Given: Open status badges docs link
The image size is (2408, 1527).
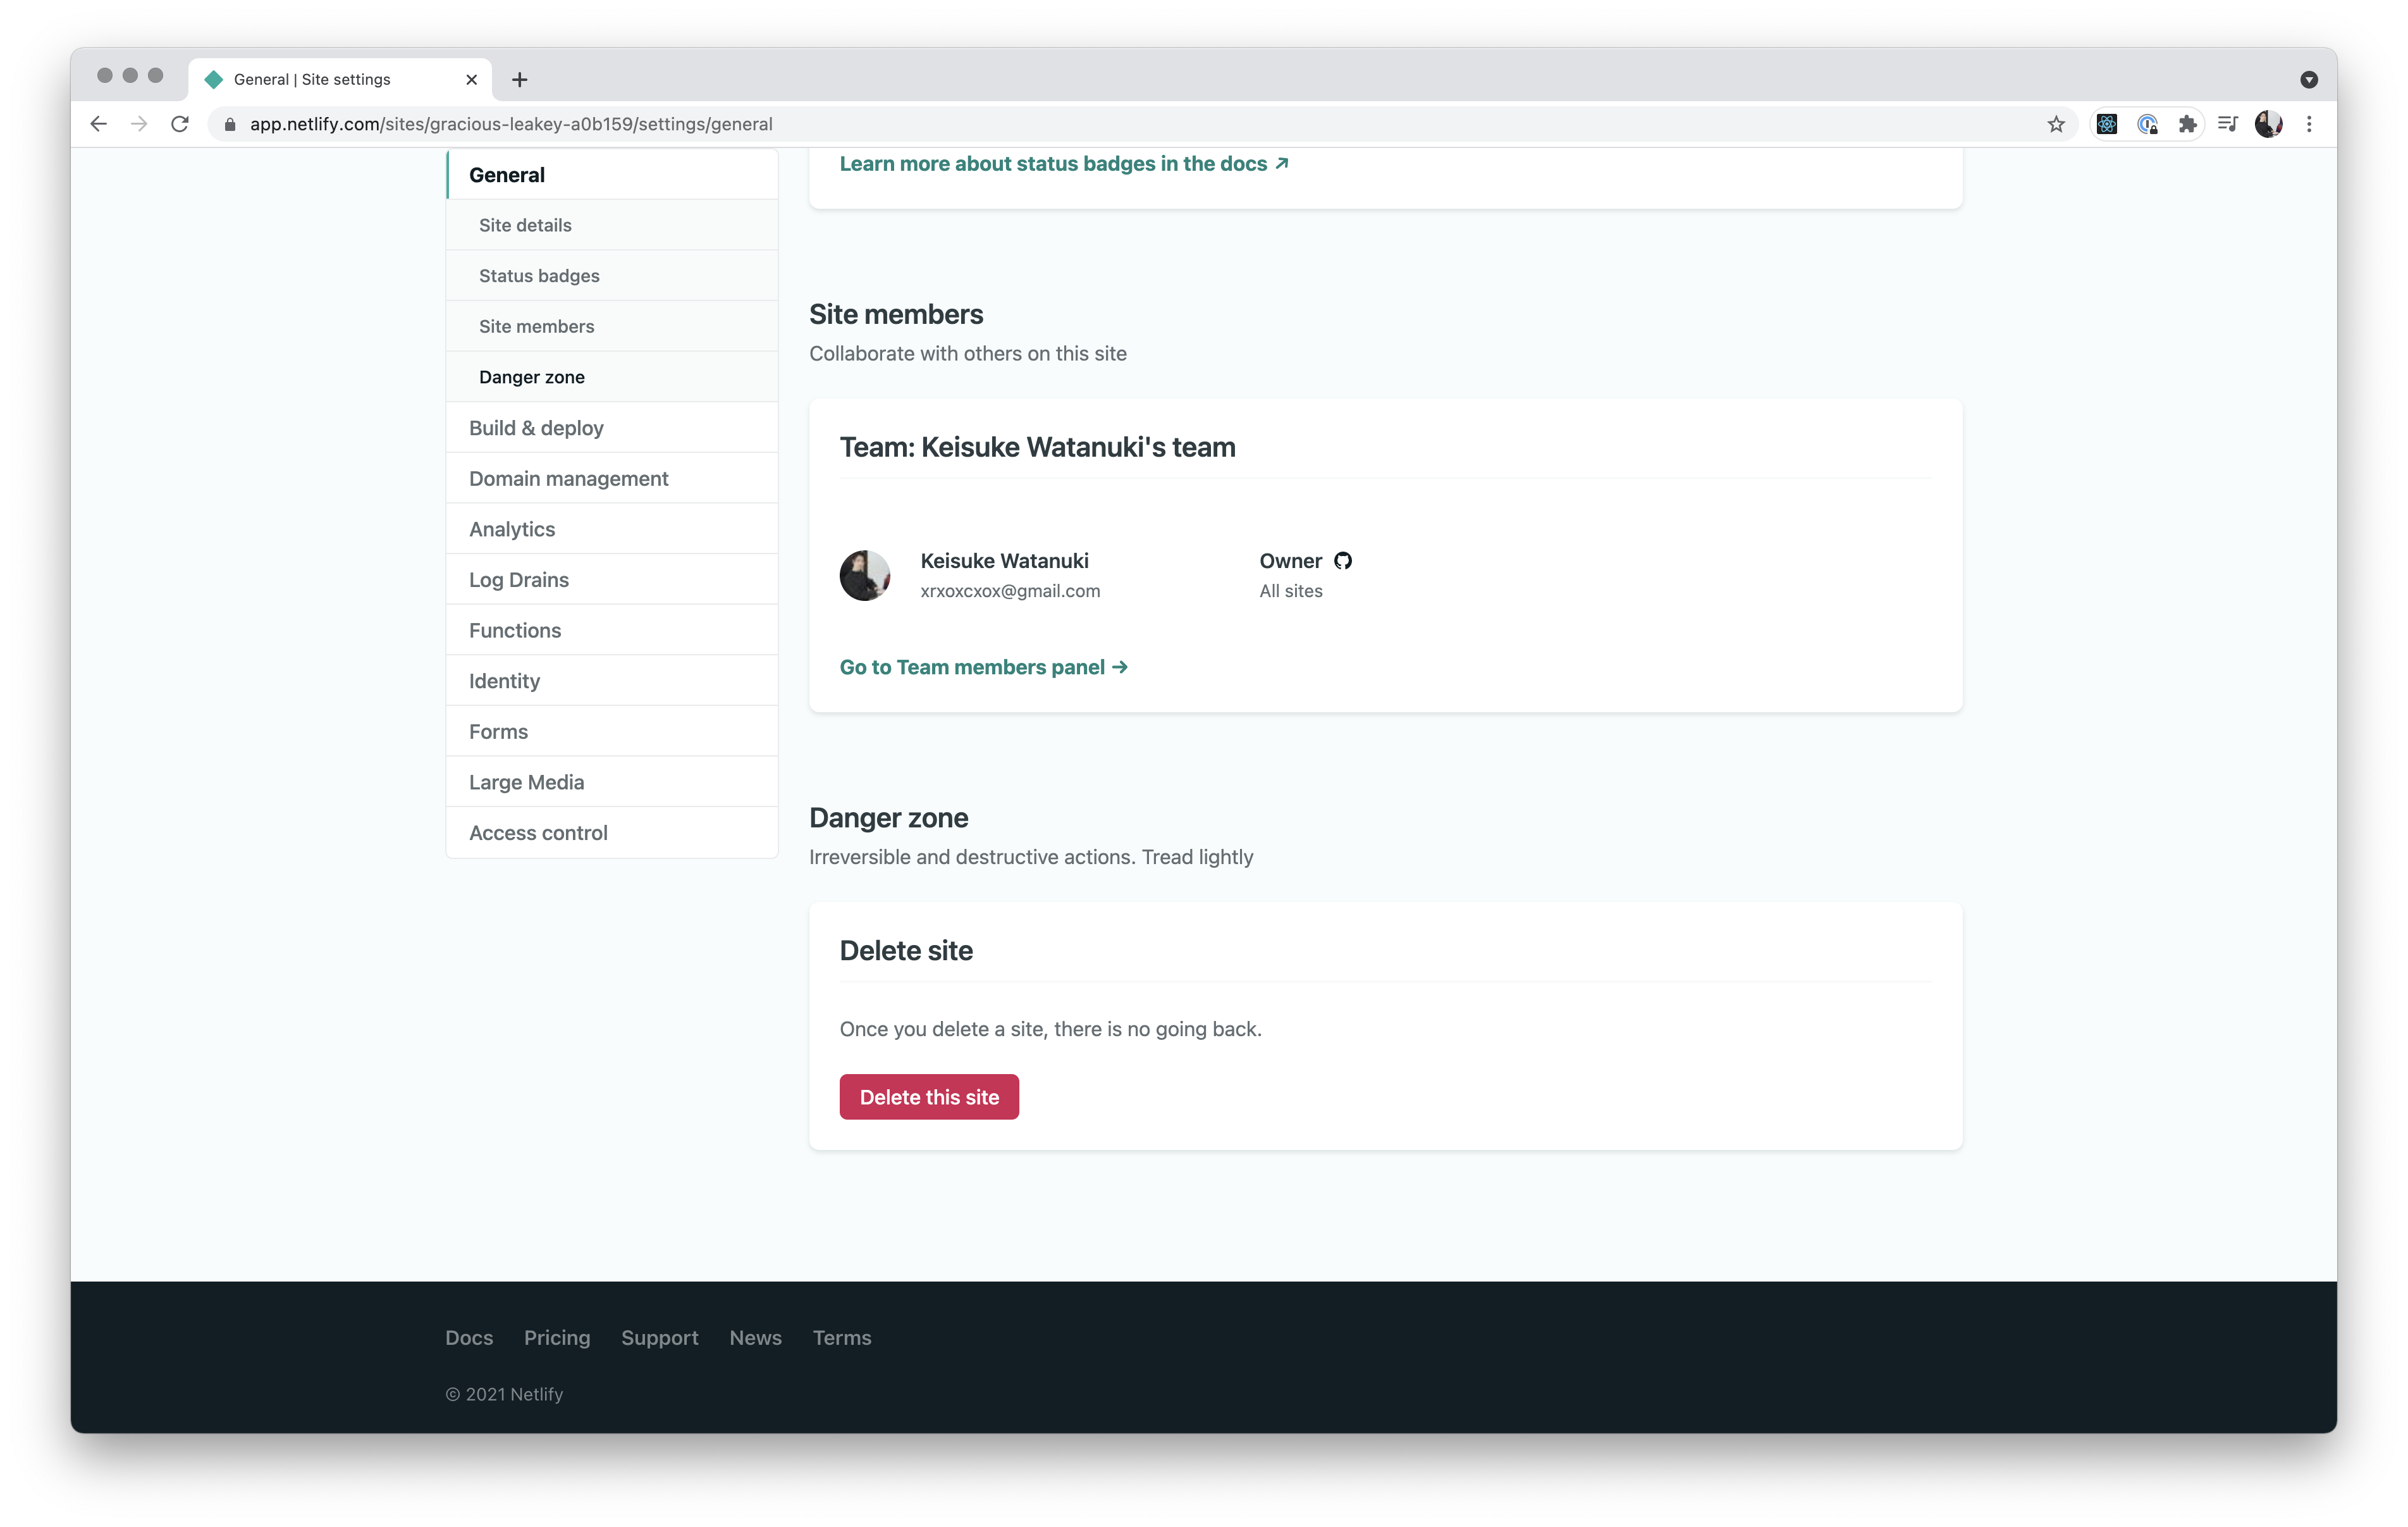Looking at the screenshot, I should point(1063,164).
